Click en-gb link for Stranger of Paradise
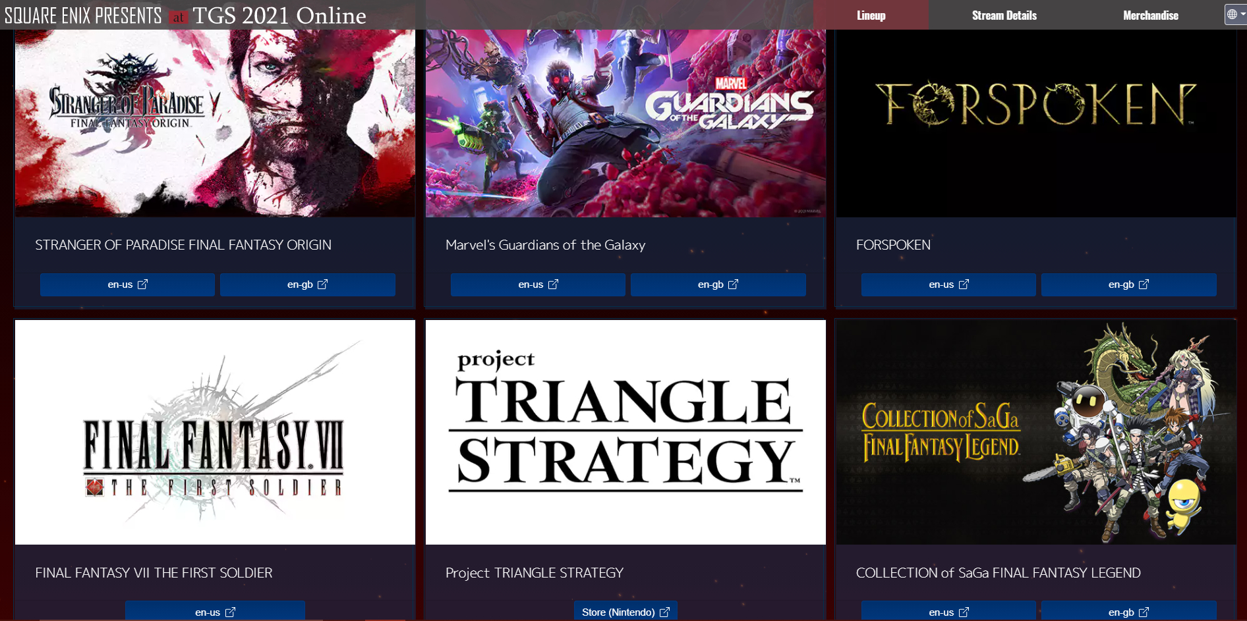Image resolution: width=1247 pixels, height=621 pixels. (307, 284)
